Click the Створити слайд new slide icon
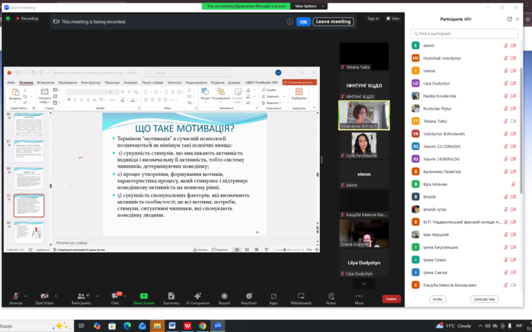532x332 pixels. coord(45,92)
